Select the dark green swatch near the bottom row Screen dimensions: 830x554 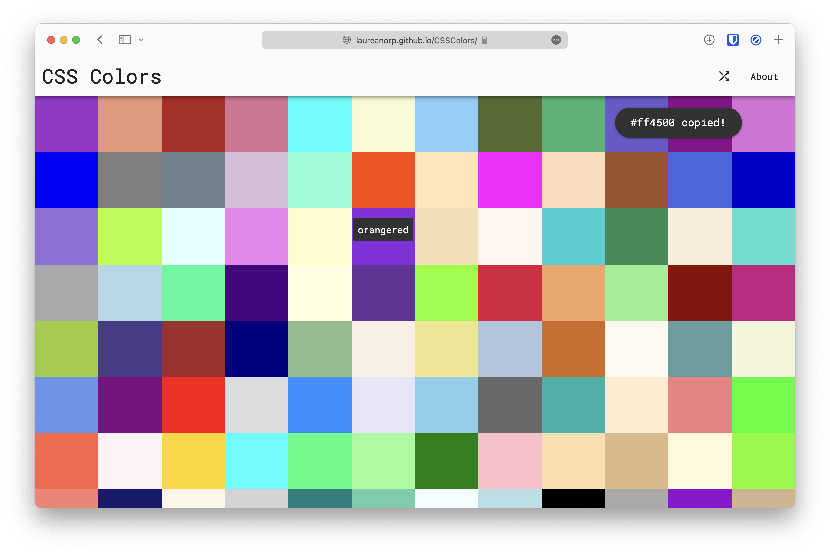coord(447,461)
